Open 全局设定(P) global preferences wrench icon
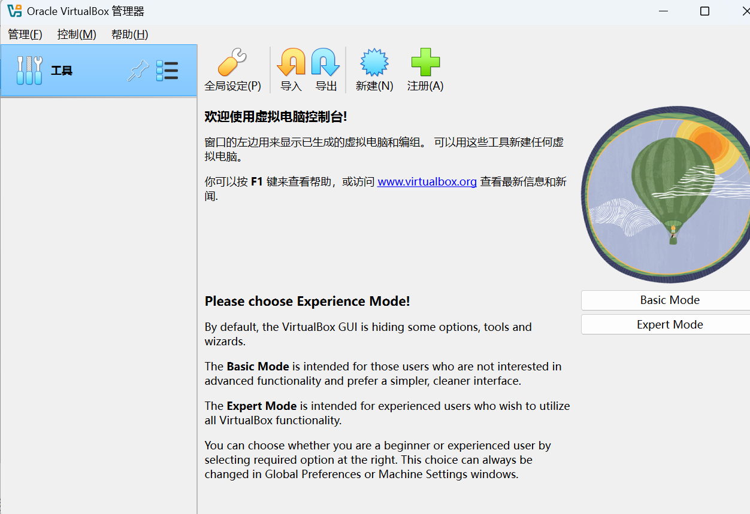Screen dimensions: 750x514 (232, 62)
